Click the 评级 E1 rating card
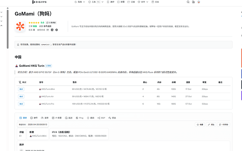This screenshot has height=151, width=242. pos(21,134)
